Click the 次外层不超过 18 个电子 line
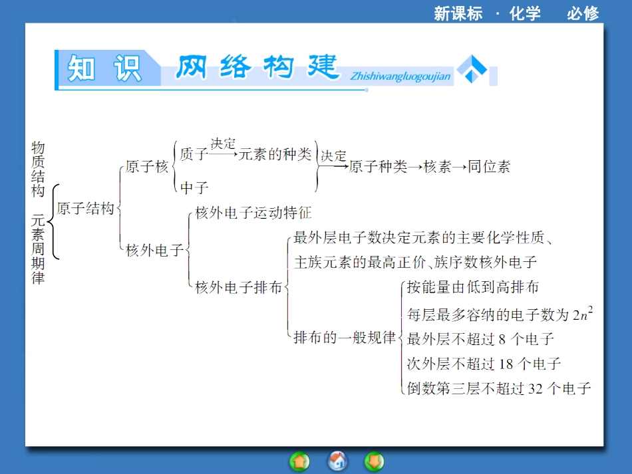The height and width of the screenshot is (474, 632). [x=484, y=364]
